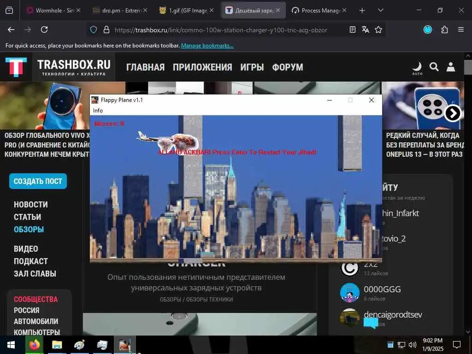Screen dimensions: 472x354
Task: Open the Manage bookmarks link
Action: pyautogui.click(x=207, y=46)
